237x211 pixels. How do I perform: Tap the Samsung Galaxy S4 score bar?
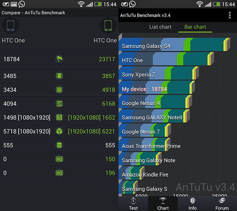175,45
